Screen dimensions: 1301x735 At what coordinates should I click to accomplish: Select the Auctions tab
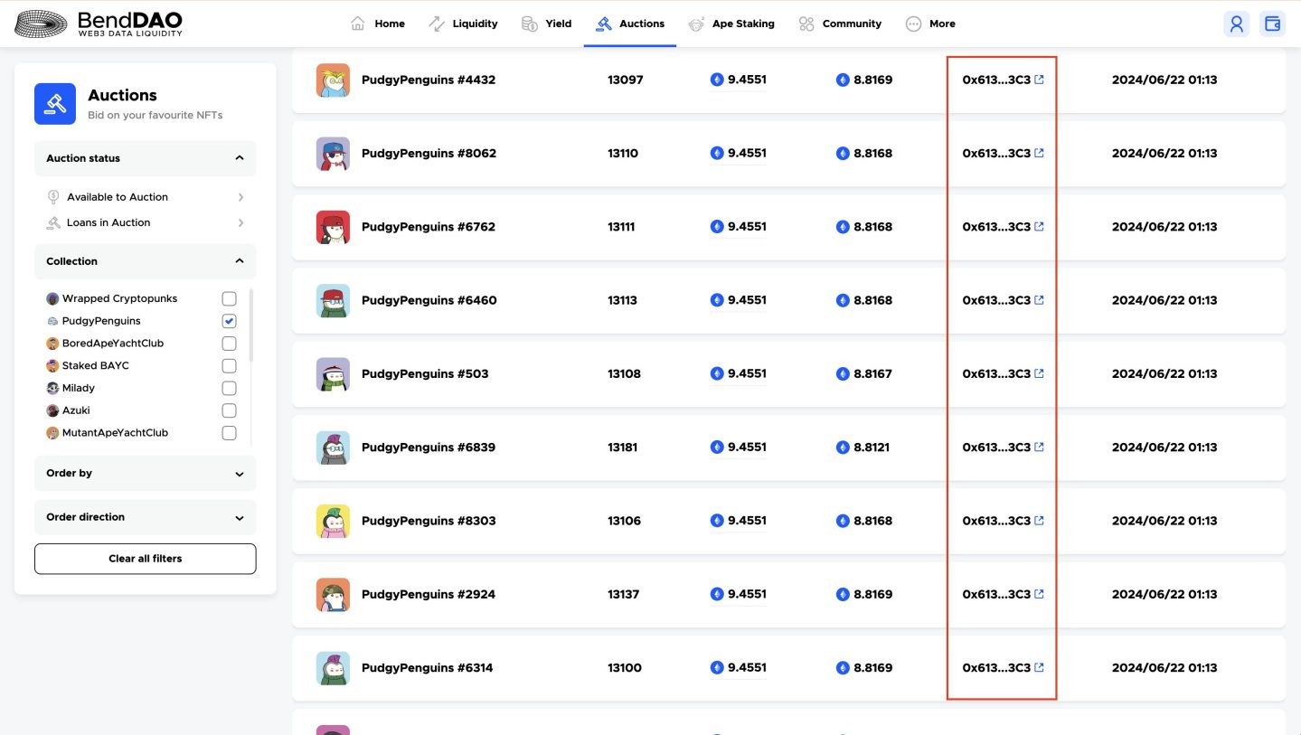coord(630,24)
